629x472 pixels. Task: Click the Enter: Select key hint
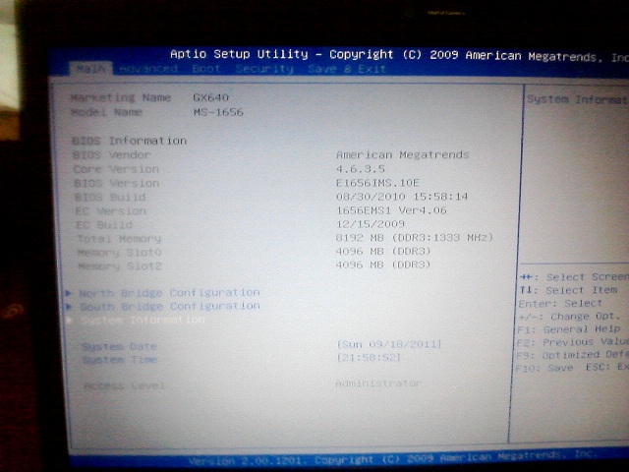coord(560,304)
